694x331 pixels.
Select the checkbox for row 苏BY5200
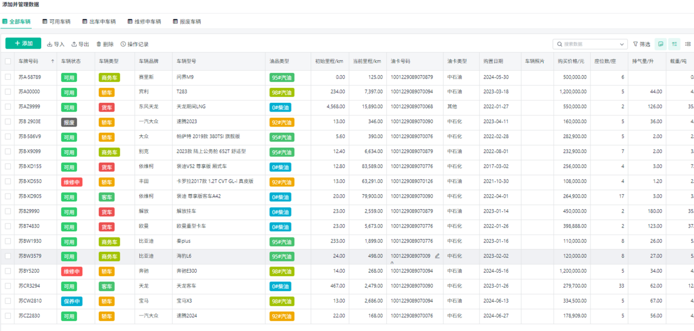[8, 271]
